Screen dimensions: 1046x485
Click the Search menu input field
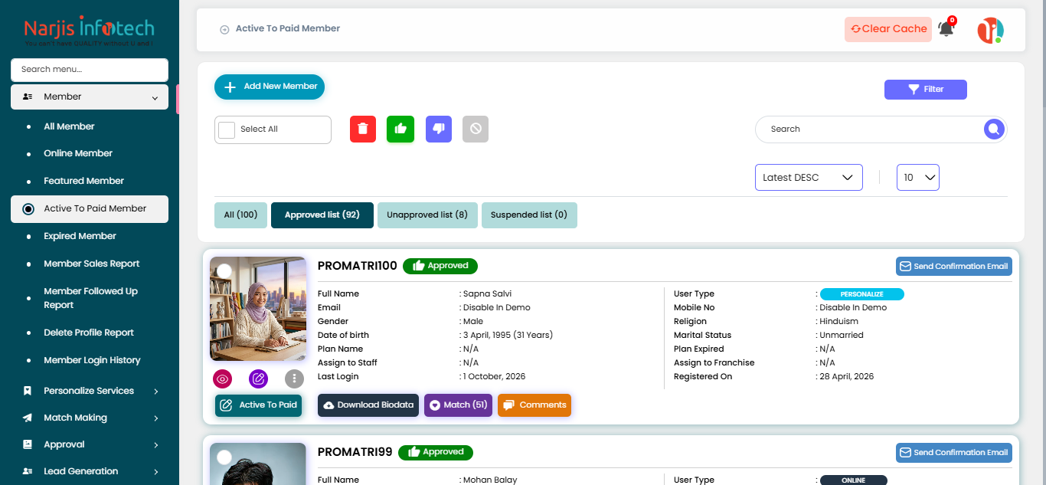[90, 70]
